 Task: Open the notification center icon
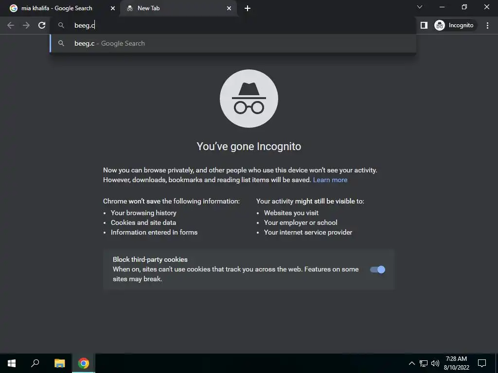482,363
